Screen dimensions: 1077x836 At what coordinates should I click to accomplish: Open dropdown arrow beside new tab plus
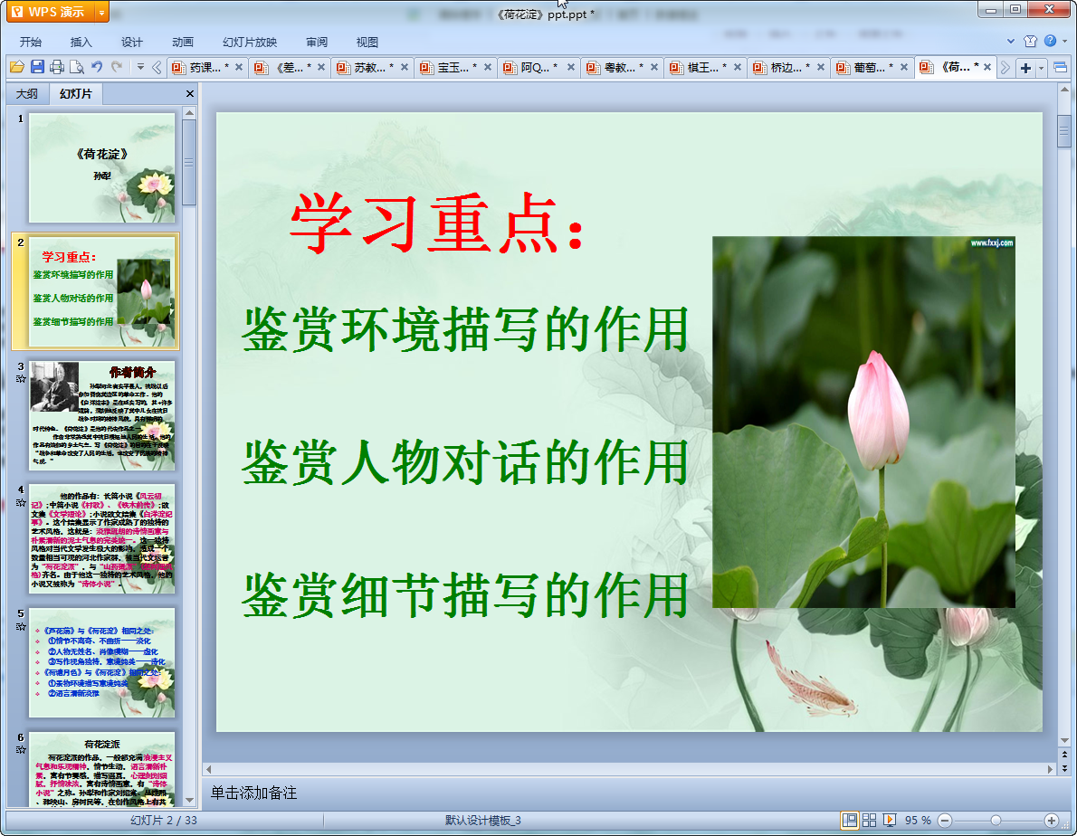point(1041,67)
